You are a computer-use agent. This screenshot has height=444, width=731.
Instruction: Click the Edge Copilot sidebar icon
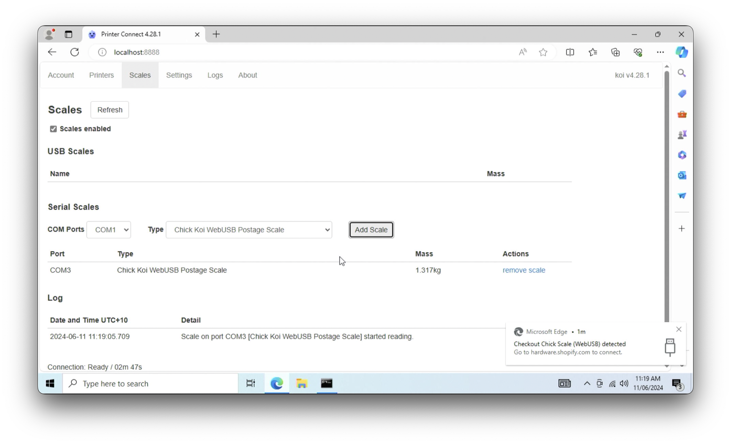[681, 52]
